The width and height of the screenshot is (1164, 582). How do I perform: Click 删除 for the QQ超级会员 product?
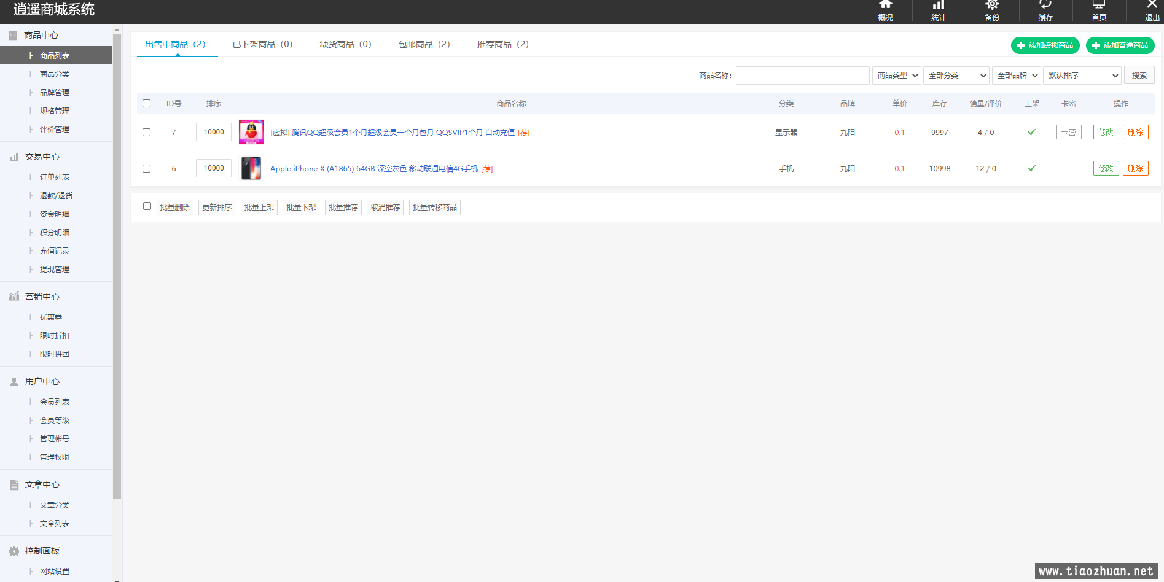[x=1136, y=132]
